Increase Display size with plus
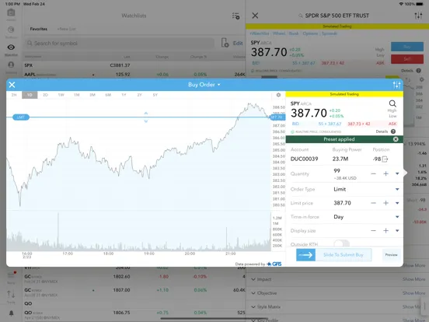 [x=385, y=230]
